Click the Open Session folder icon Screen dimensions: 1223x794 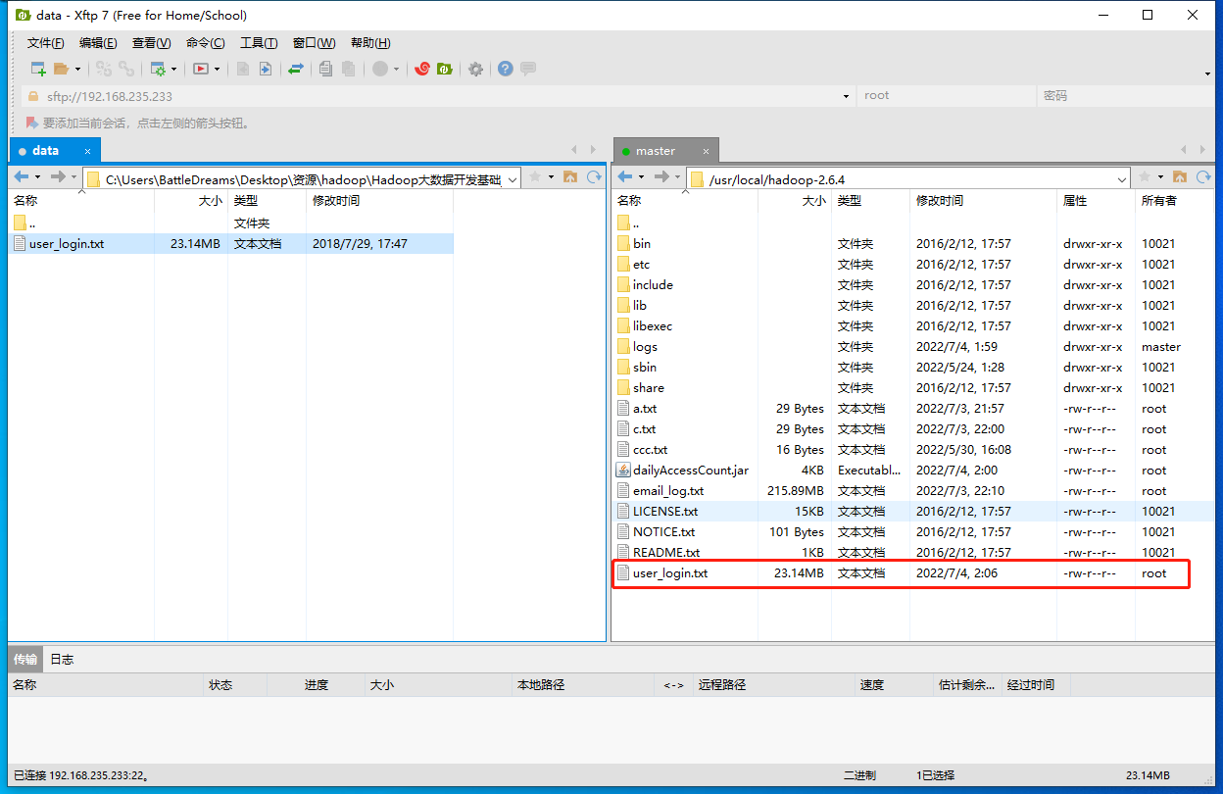click(x=61, y=69)
